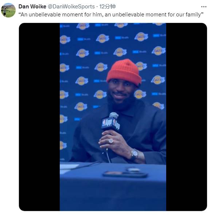This screenshot has width=211, height=215.
Task: Click the microphone cable below the hand
Action: [108, 156]
